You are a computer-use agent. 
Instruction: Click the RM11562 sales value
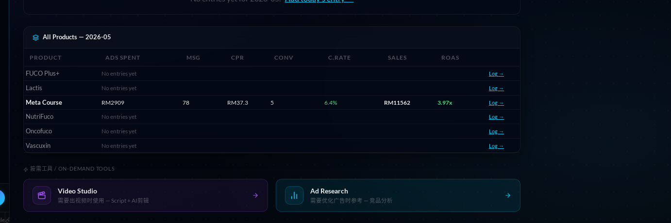pos(397,103)
